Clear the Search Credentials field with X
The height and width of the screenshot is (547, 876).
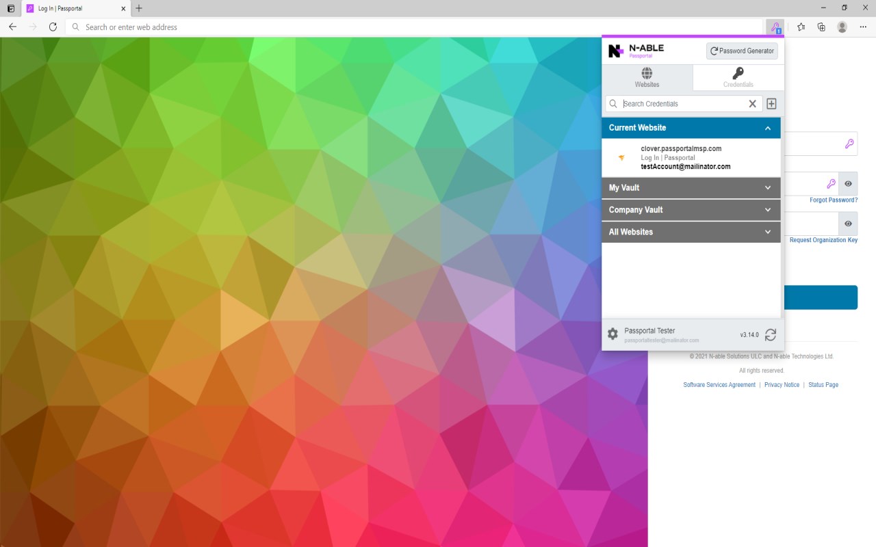coord(752,104)
